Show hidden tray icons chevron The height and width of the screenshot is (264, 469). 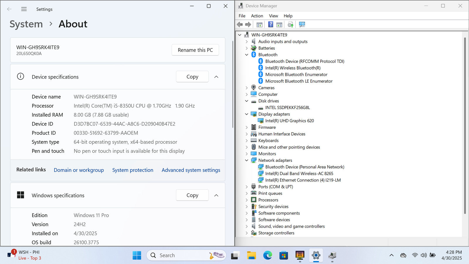click(391, 255)
